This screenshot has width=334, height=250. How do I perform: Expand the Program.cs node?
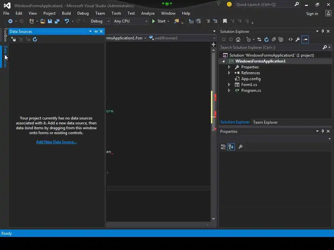[x=229, y=90]
